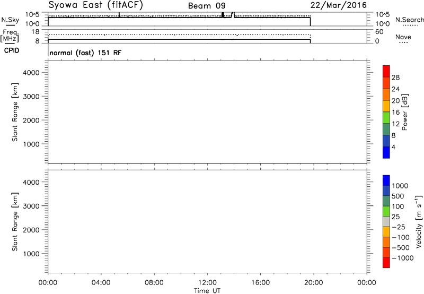Pick the bottom blue segment of the Power color bar
This screenshot has height=294, width=424.
point(386,152)
